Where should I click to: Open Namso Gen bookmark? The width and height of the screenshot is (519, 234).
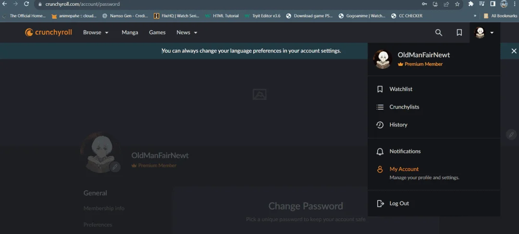coord(125,15)
